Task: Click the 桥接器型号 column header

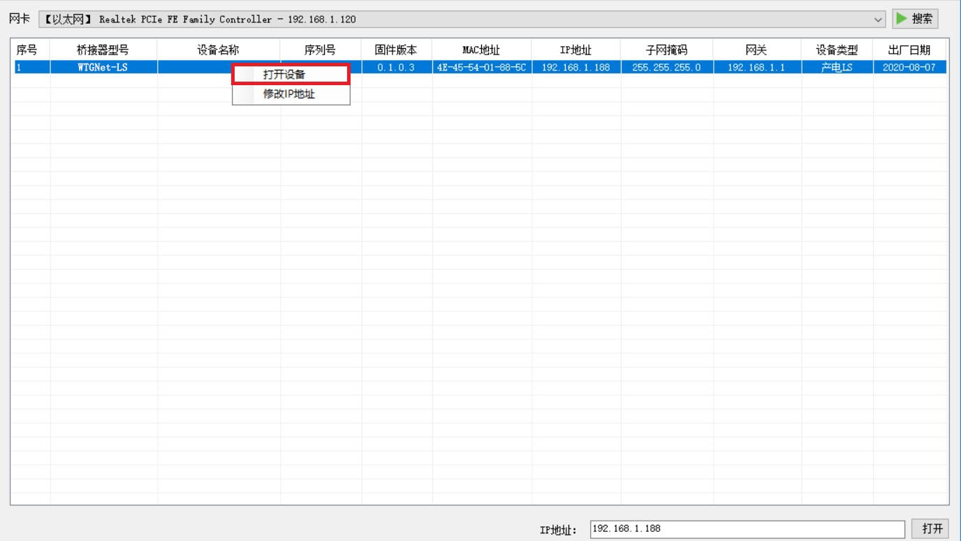Action: click(x=103, y=50)
